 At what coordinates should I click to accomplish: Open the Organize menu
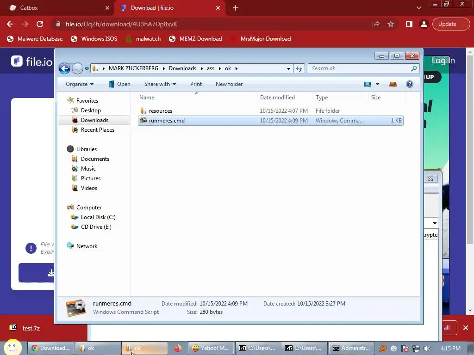[80, 84]
